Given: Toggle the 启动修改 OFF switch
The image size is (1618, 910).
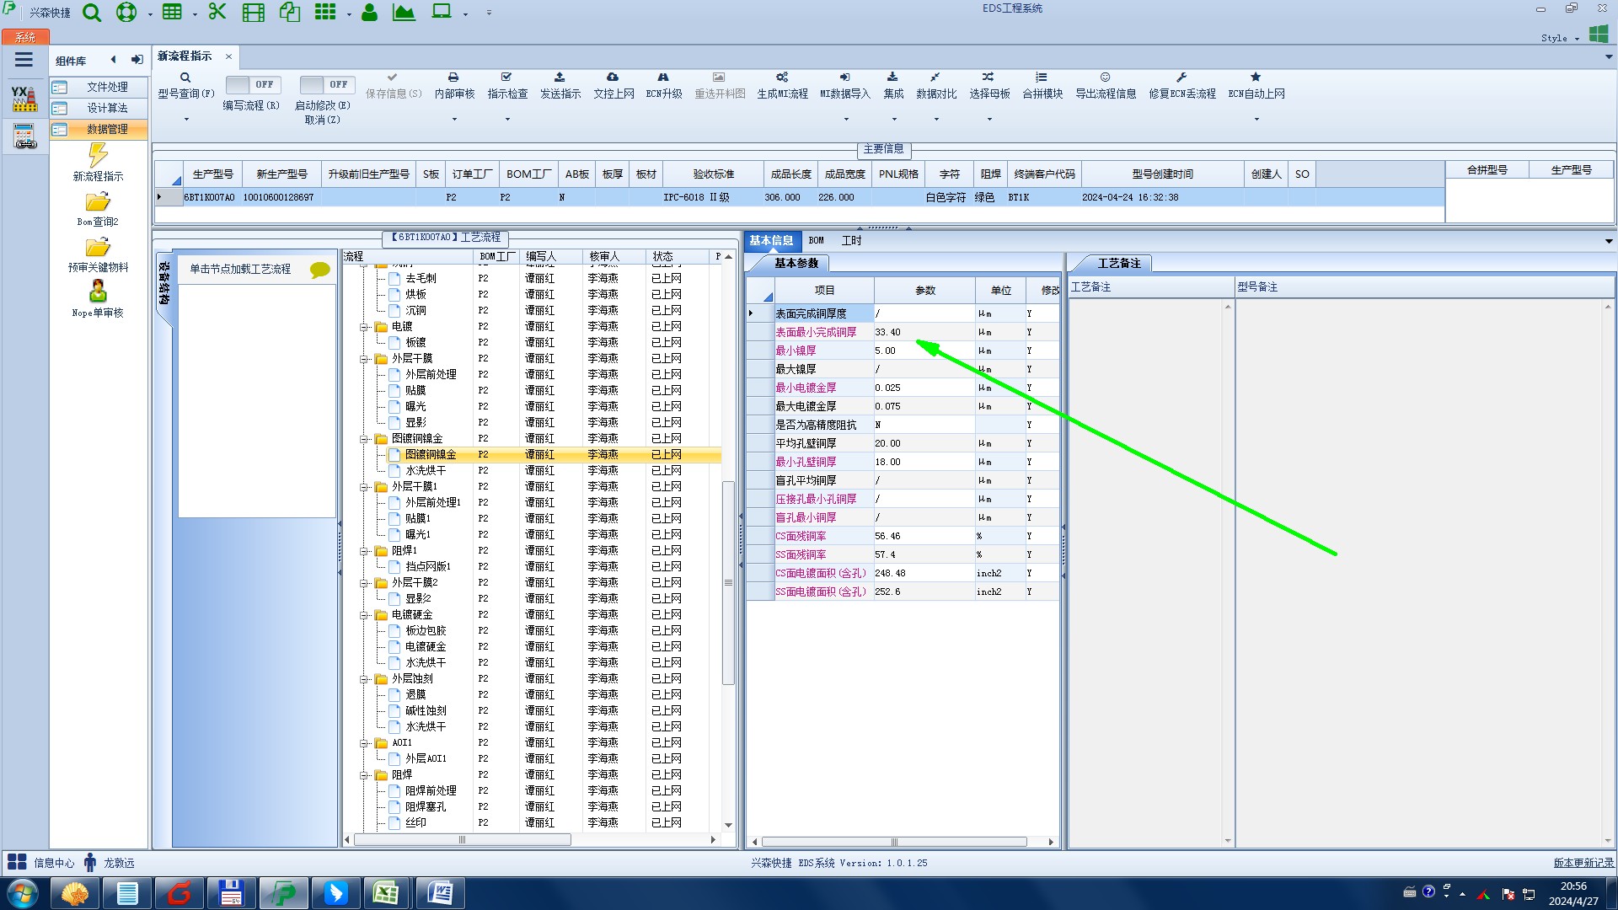Looking at the screenshot, I should 326,85.
